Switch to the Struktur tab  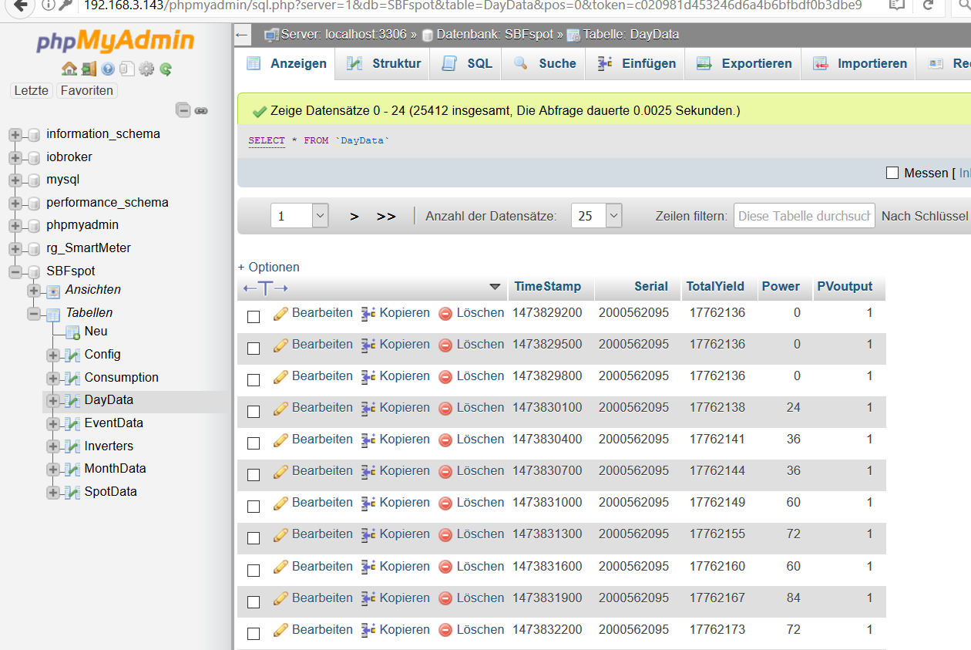pyautogui.click(x=384, y=63)
